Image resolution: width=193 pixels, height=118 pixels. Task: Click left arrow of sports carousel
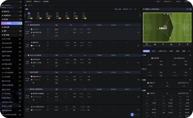pyautogui.click(x=25, y=15)
